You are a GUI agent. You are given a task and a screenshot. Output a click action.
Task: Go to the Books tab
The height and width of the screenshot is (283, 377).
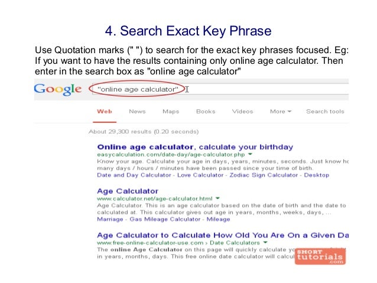[x=206, y=112]
